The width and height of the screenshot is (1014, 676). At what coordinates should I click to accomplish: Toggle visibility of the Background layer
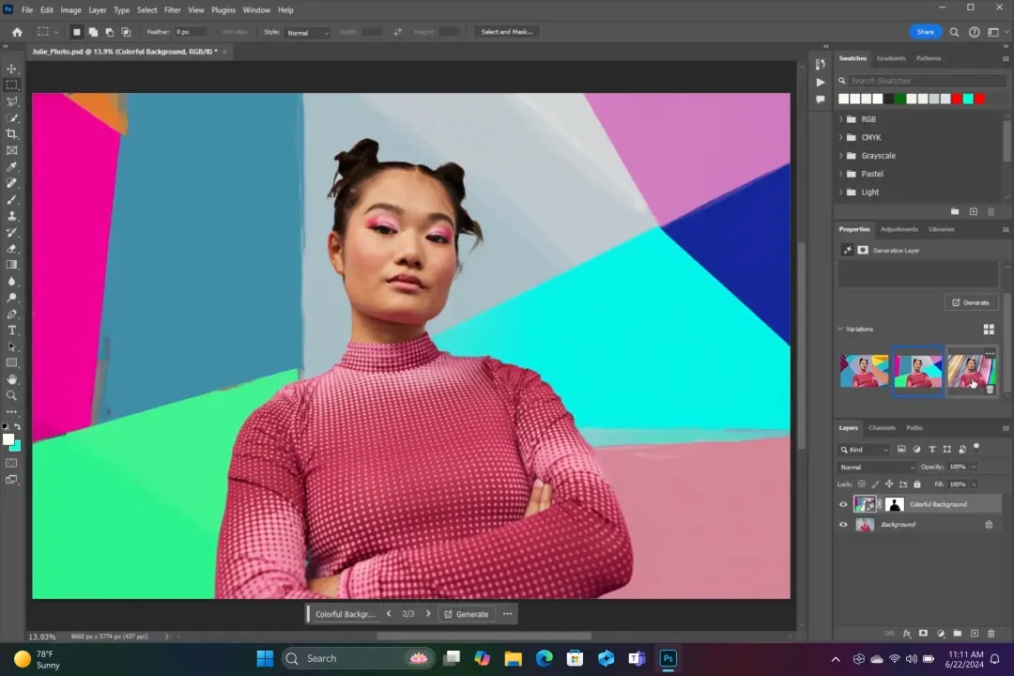pos(843,525)
